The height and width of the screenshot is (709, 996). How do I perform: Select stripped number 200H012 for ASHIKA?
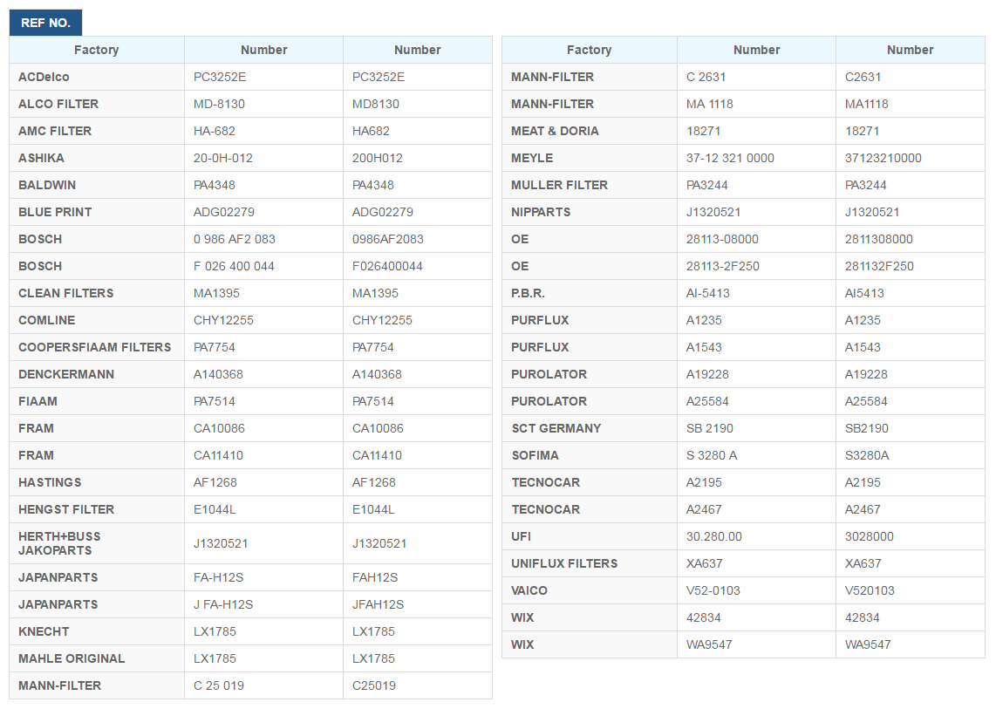pyautogui.click(x=378, y=158)
